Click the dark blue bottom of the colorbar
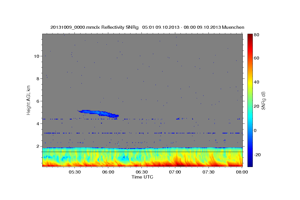Viewport: 300px width, 200px height. tap(250, 164)
